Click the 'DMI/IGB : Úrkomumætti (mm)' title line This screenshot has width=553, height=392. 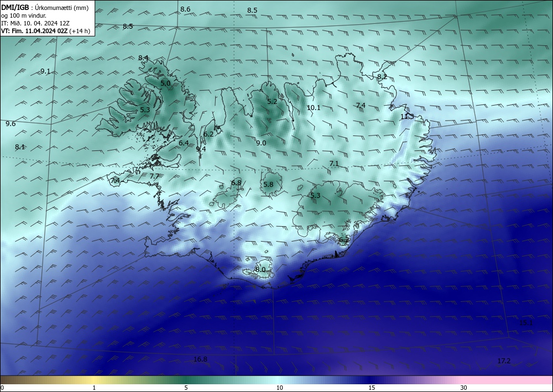click(45, 8)
